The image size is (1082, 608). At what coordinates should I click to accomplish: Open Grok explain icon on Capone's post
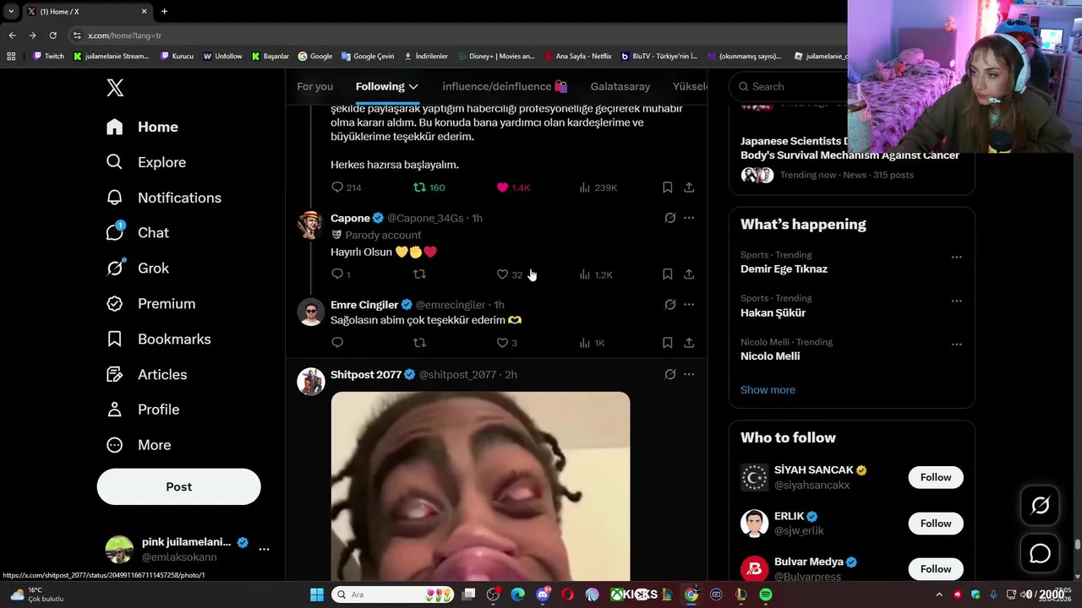pos(670,218)
